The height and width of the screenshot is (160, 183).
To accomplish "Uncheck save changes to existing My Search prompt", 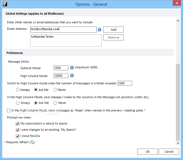I will click(17, 130).
